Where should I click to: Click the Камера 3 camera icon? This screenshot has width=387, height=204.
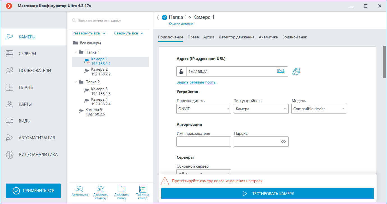click(x=87, y=91)
